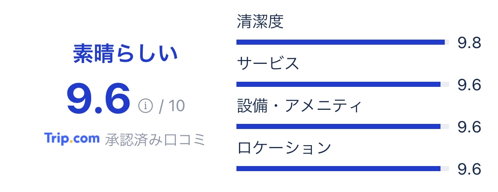Click the grey unfilled end of ロケーション bar
The width and height of the screenshot is (498, 192).
click(x=445, y=169)
